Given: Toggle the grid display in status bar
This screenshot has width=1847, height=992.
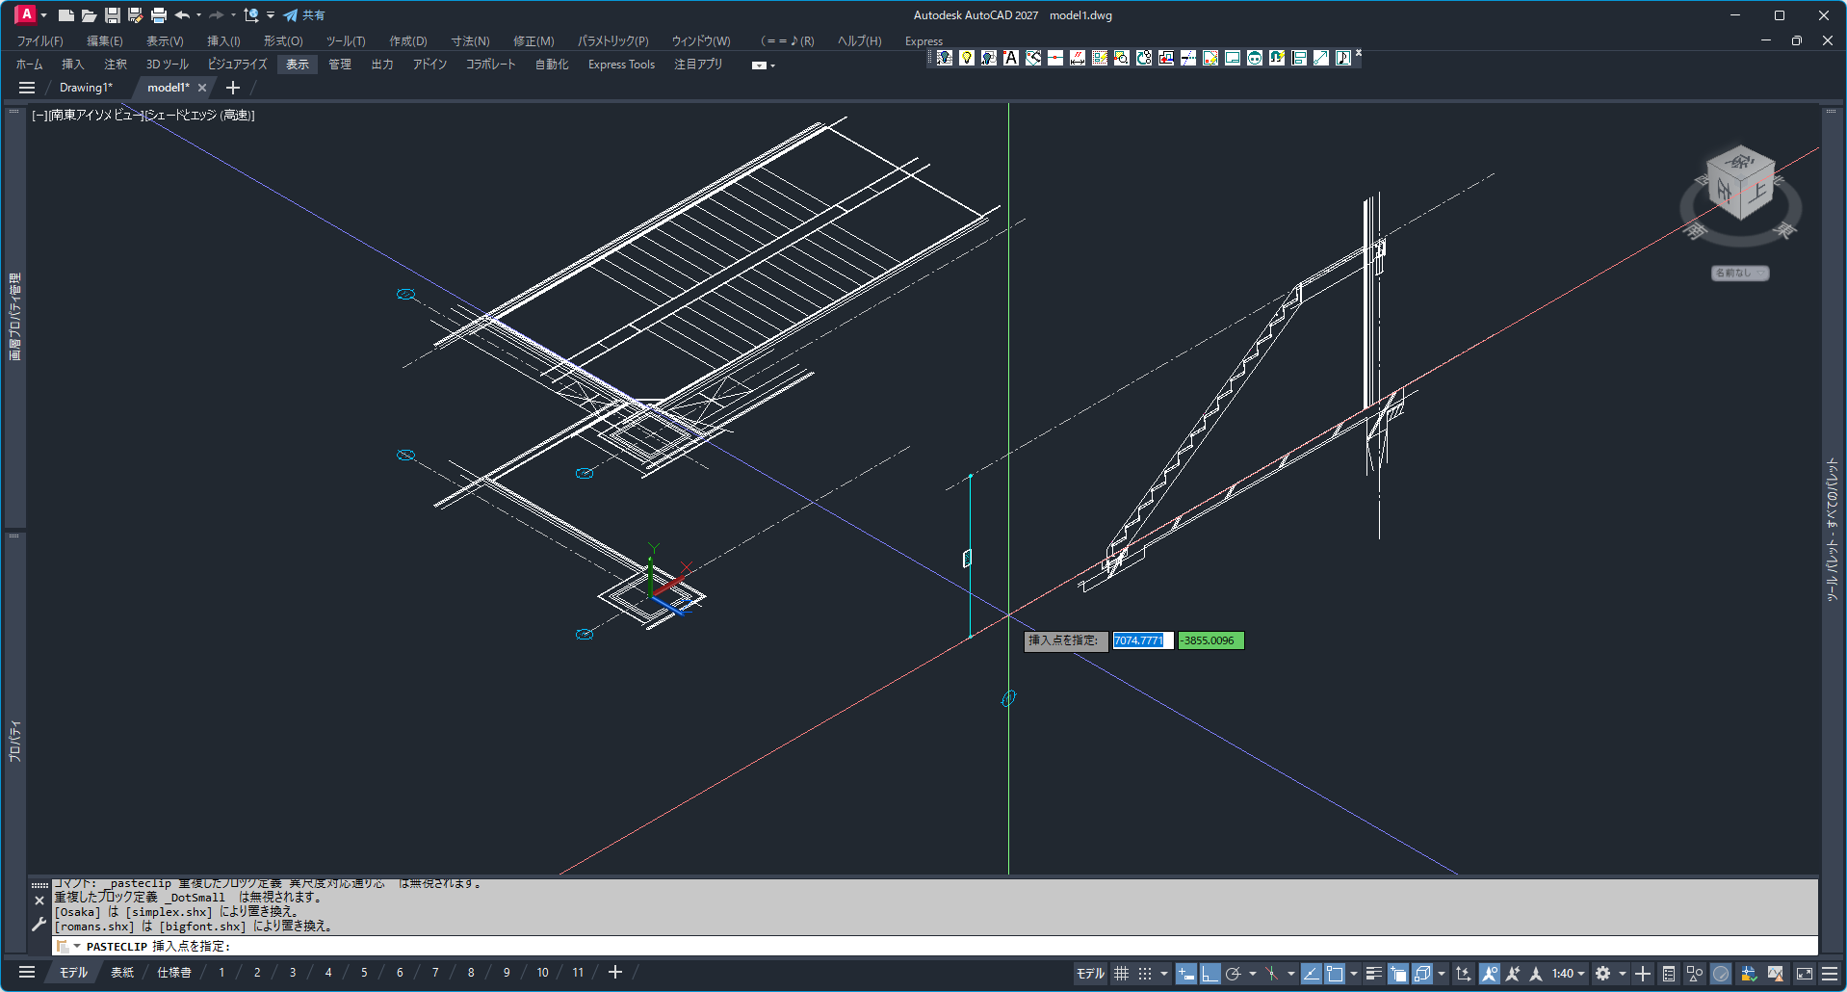Looking at the screenshot, I should point(1121,974).
